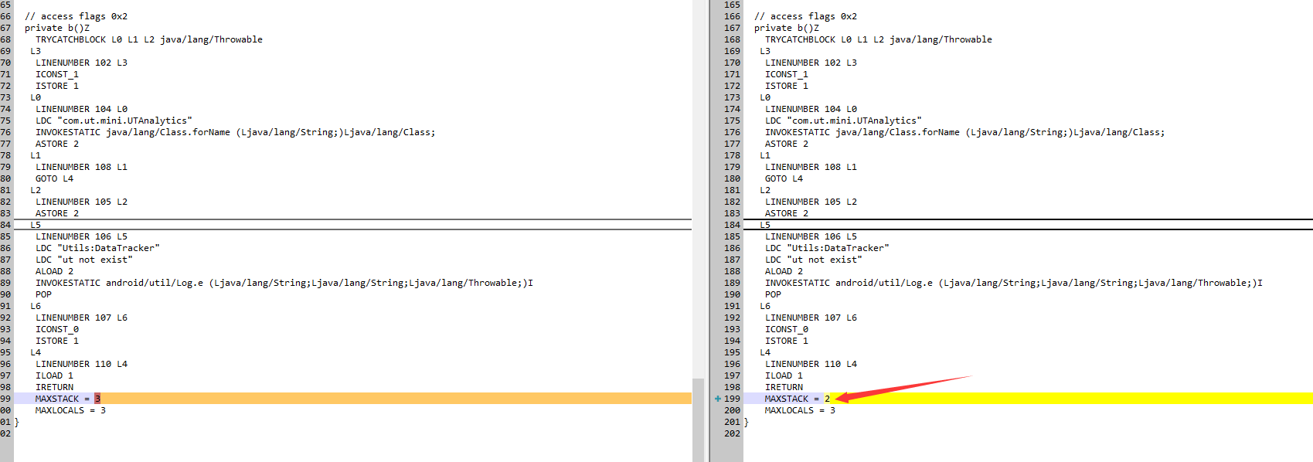Select '// access flags 0x2' comment in right pane
Image resolution: width=1313 pixels, height=462 pixels.
point(805,16)
